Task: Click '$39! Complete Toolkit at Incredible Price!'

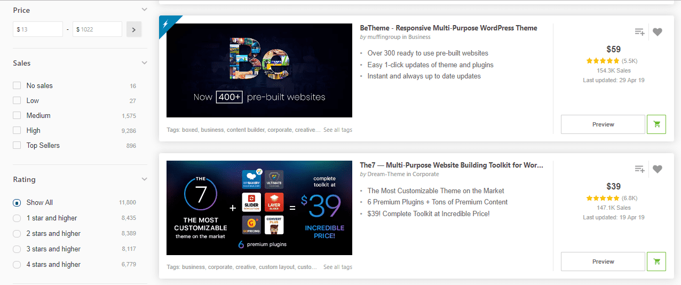Action: pos(429,213)
